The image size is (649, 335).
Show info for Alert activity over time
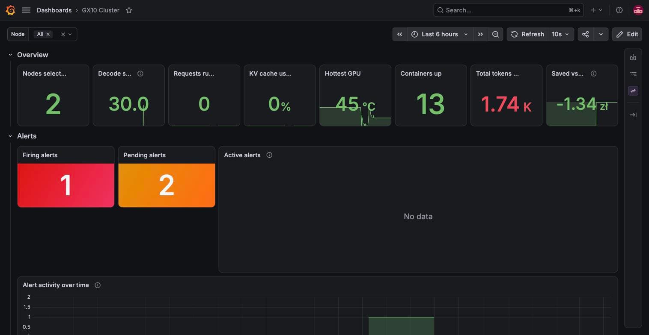click(x=98, y=285)
